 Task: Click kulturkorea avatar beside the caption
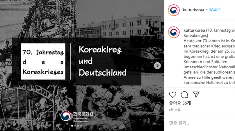pos(174,32)
